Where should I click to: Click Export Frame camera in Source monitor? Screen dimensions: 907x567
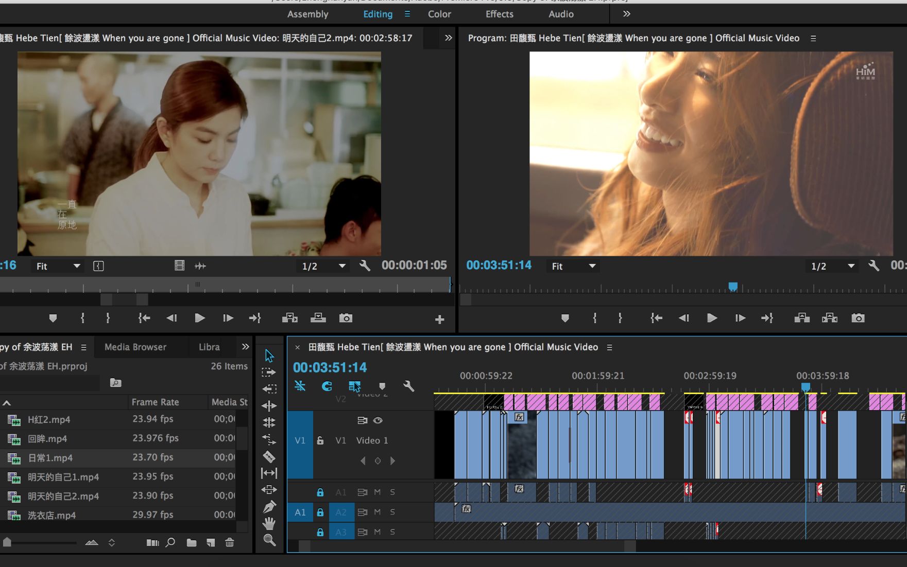pyautogui.click(x=346, y=318)
